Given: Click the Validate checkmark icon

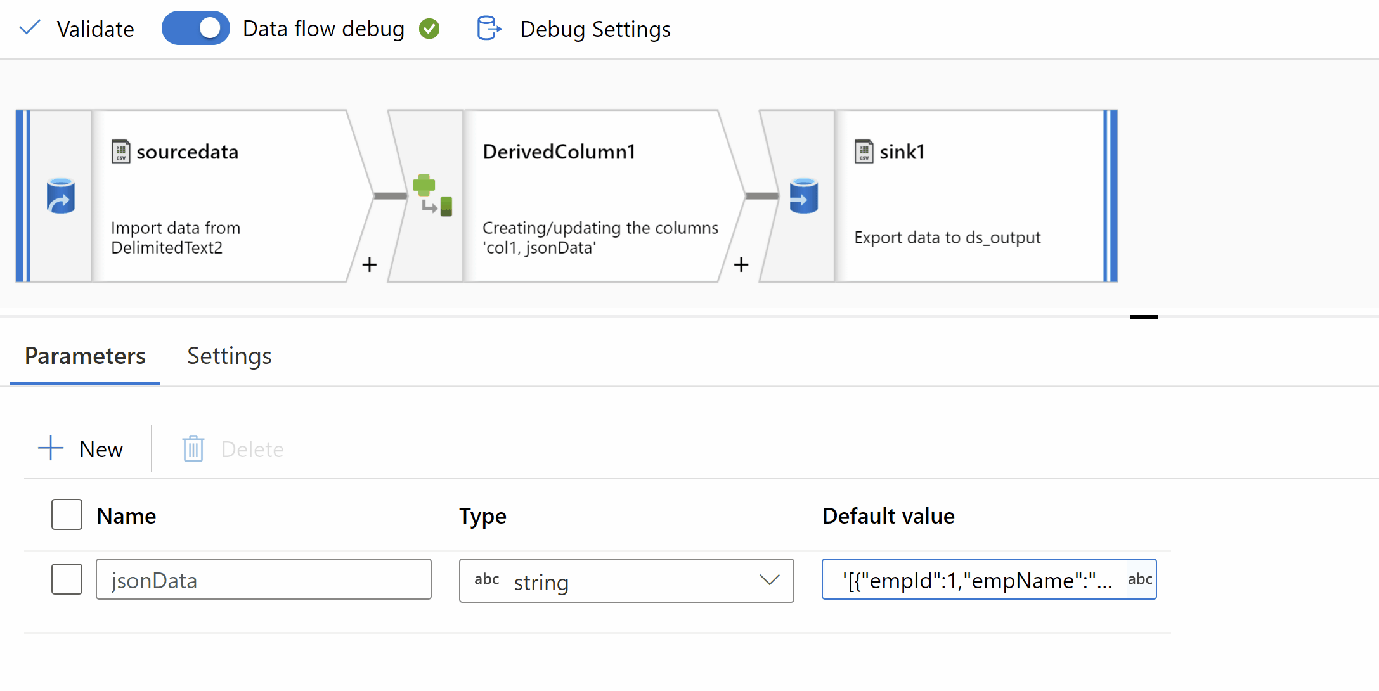Looking at the screenshot, I should (x=30, y=28).
